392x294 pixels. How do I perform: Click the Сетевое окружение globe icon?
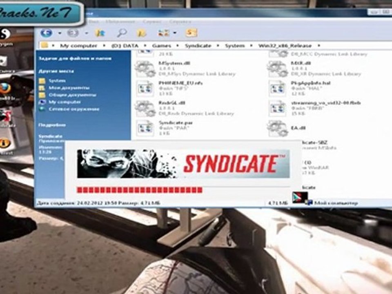coord(42,109)
